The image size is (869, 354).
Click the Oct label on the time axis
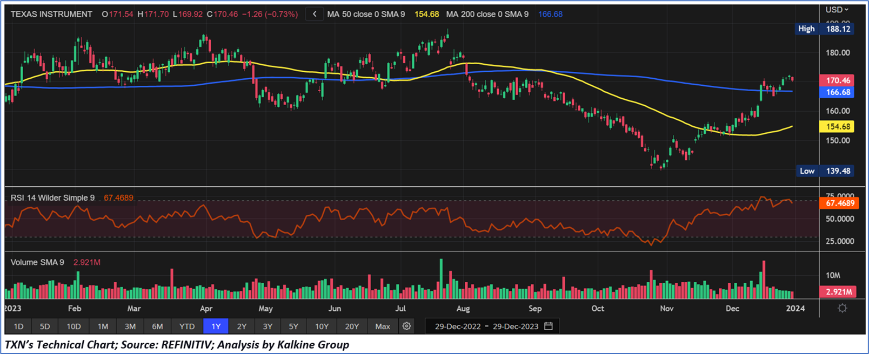[x=598, y=309]
